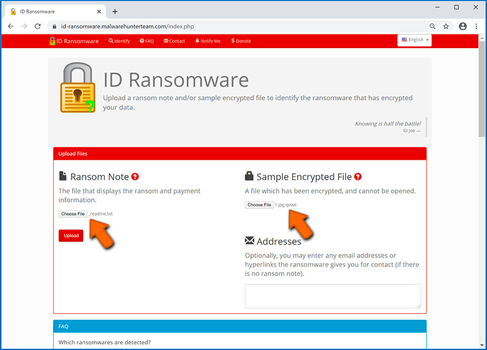Open the Notify Me navigation link
Image resolution: width=487 pixels, height=350 pixels.
click(208, 41)
